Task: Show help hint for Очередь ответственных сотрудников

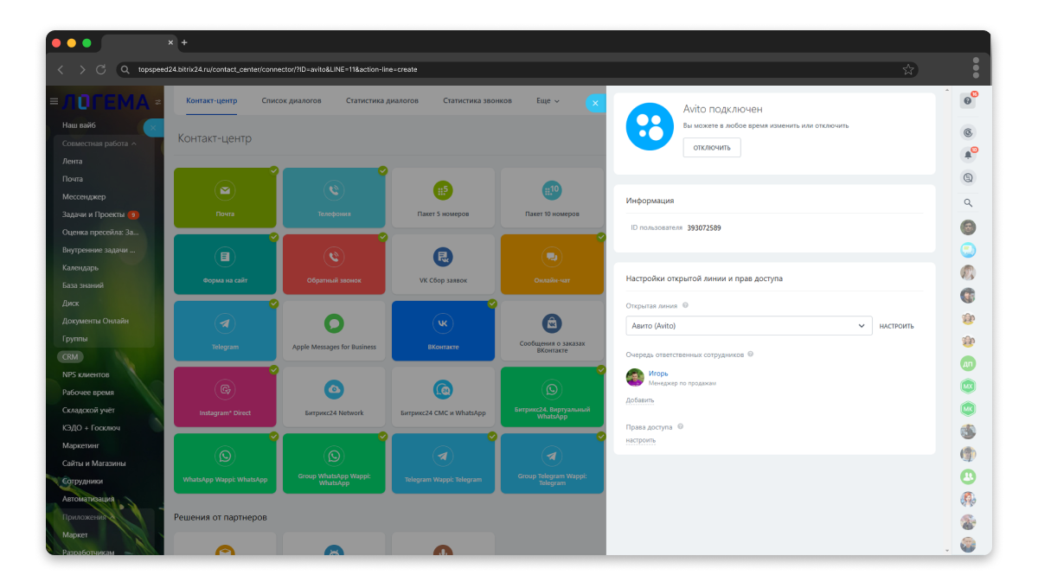Action: point(751,355)
